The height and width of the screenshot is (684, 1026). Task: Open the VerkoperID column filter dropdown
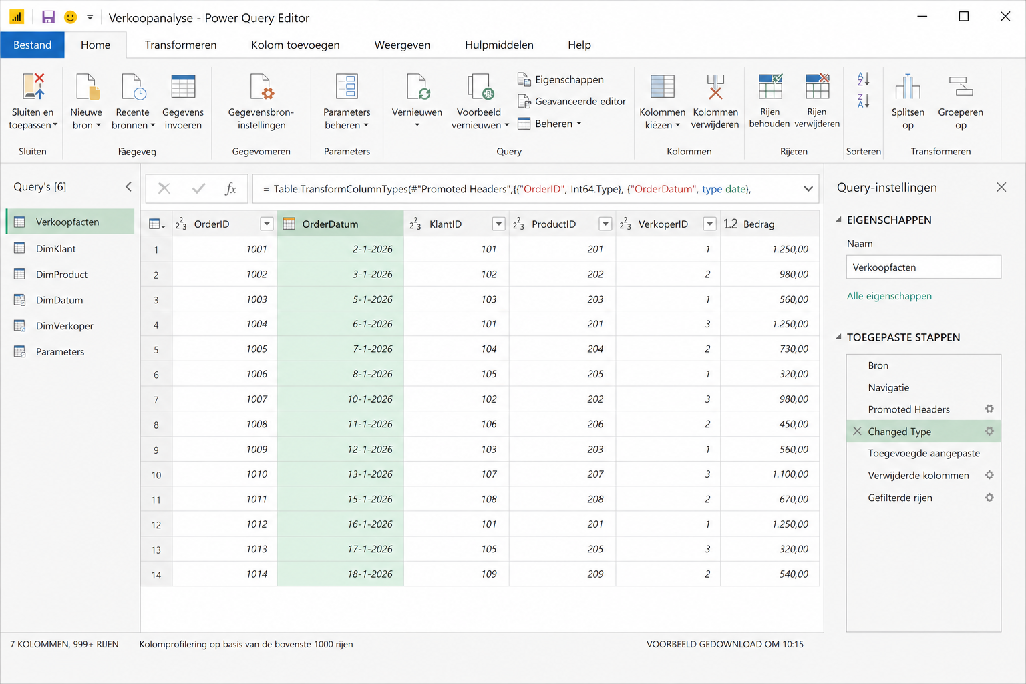click(710, 224)
